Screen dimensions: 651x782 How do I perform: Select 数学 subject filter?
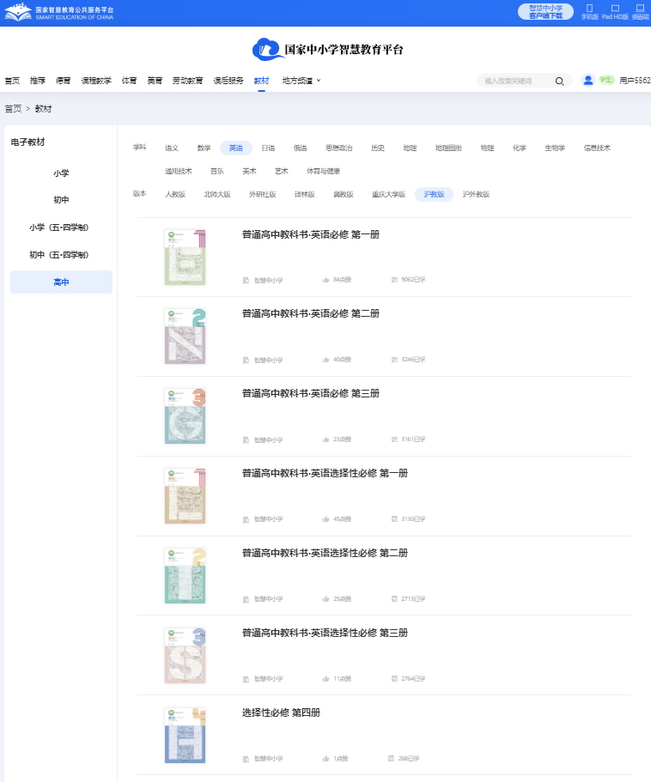click(x=204, y=148)
